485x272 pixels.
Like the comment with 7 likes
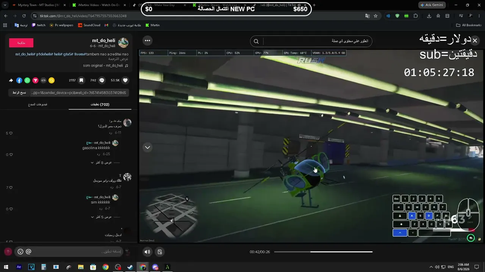pos(11,187)
